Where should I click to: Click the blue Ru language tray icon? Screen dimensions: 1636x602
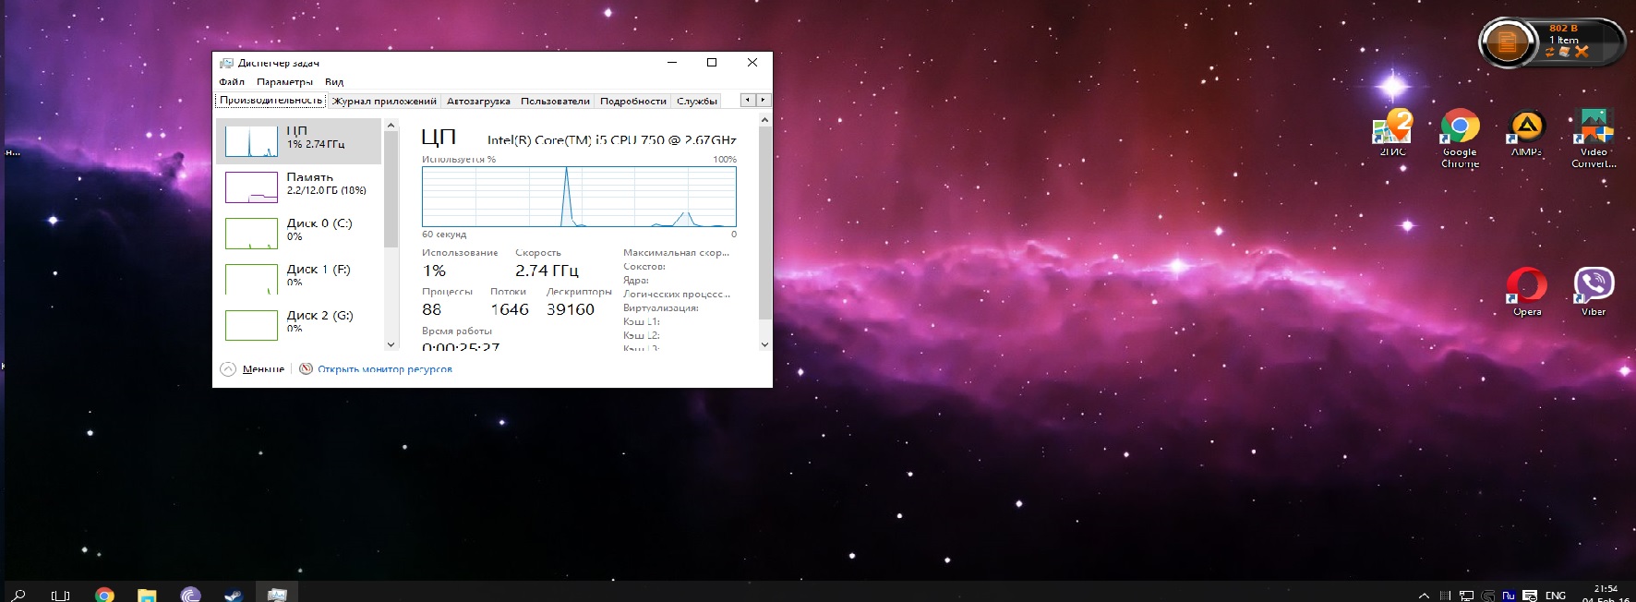pos(1509,596)
